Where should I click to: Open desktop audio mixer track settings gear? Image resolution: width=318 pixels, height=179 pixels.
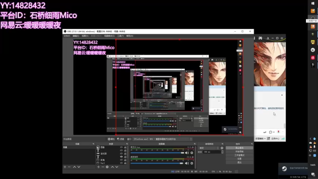point(192,163)
